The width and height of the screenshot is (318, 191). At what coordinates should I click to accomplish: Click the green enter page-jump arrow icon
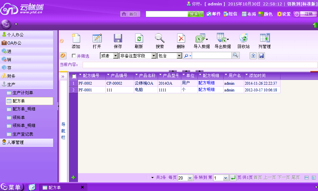233,178
